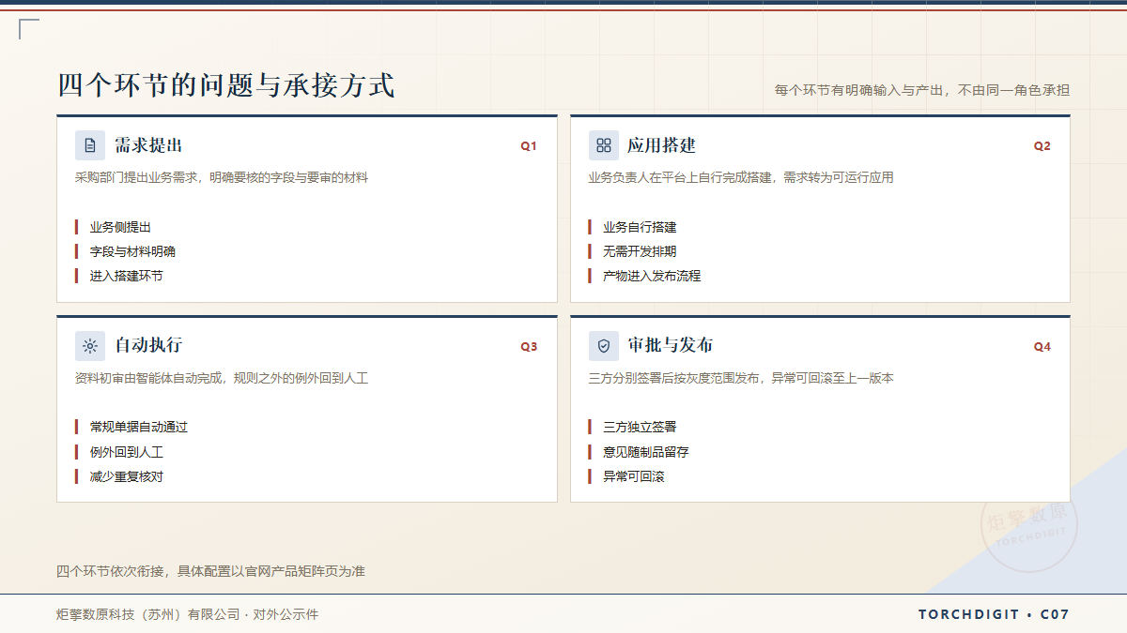Click the grid icon beside 应用搭建

pyautogui.click(x=604, y=145)
